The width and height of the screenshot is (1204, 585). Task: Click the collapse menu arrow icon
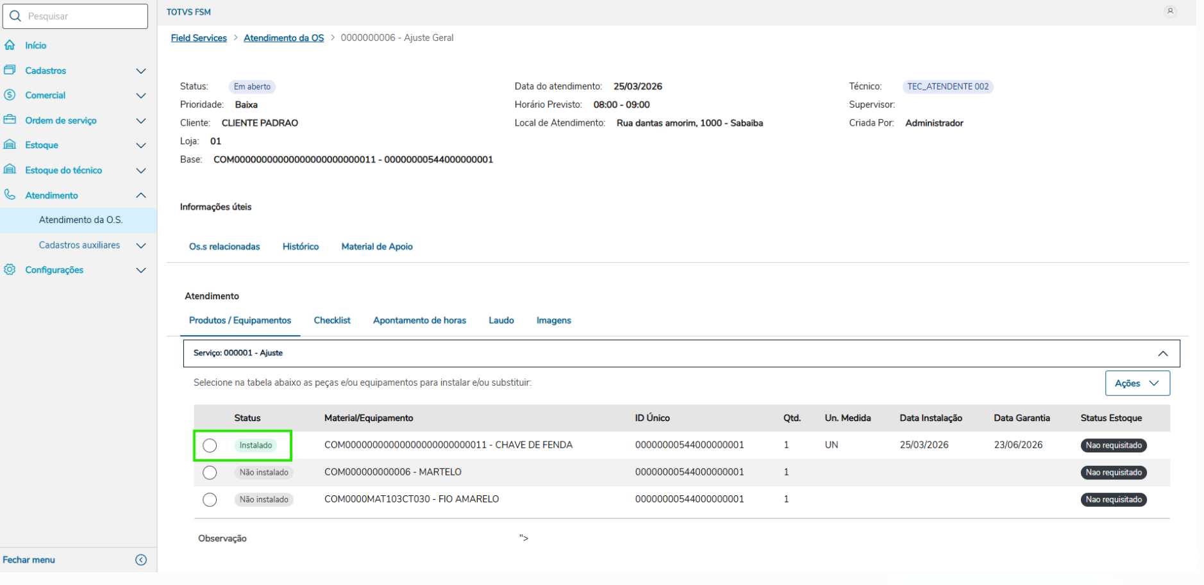tap(141, 560)
